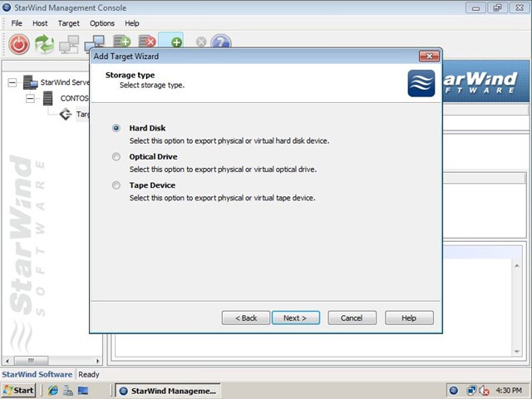Click the StarWind tray icon

pos(454,391)
